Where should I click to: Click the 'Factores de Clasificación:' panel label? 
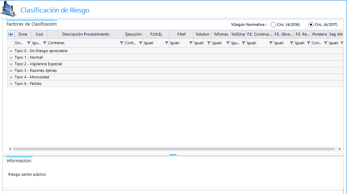click(32, 24)
